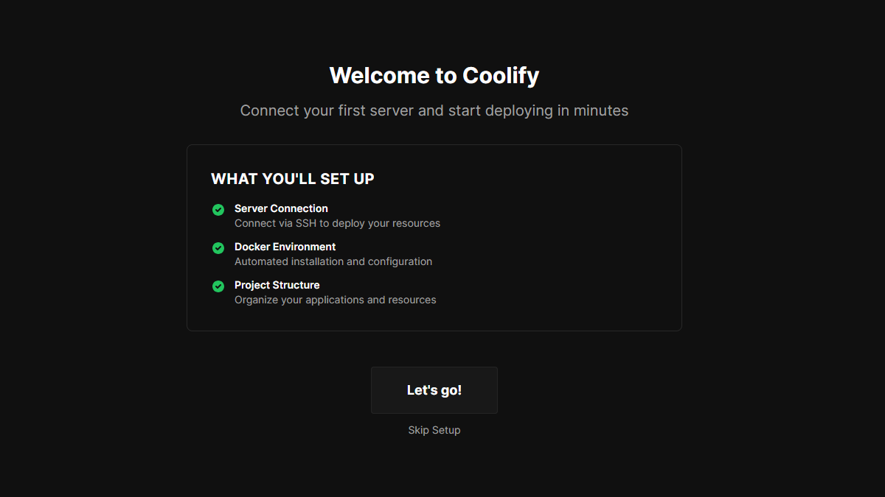
Task: Follow the Skip Setup link
Action: coord(434,430)
